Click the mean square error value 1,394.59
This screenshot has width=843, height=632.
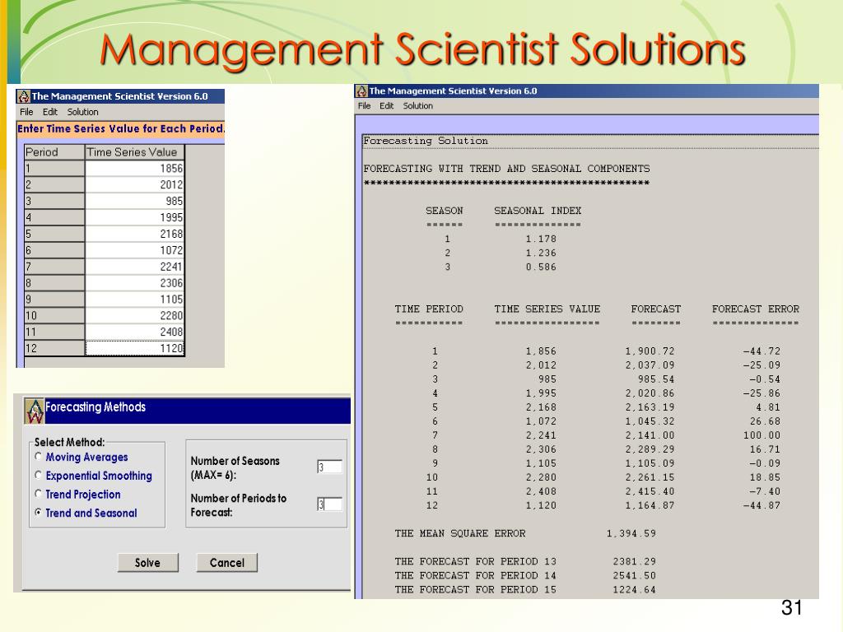click(x=631, y=533)
